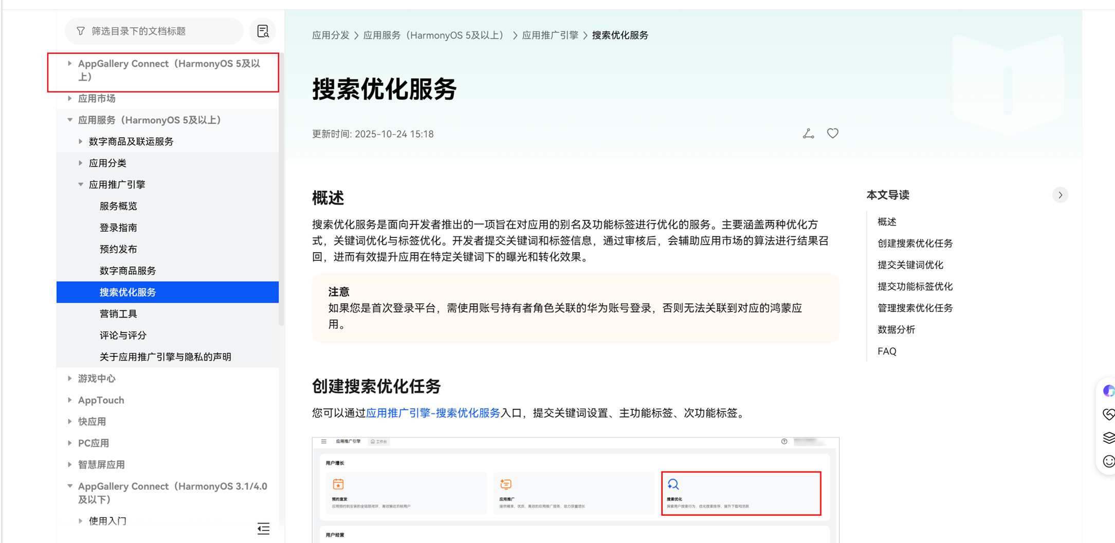Open the layers icon in floating toolbar
The height and width of the screenshot is (543, 1115).
[x=1109, y=438]
